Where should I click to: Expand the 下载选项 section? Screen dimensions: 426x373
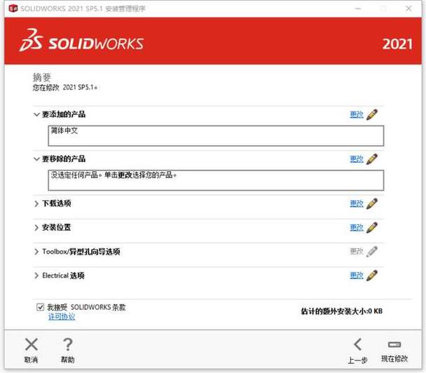[x=36, y=203]
